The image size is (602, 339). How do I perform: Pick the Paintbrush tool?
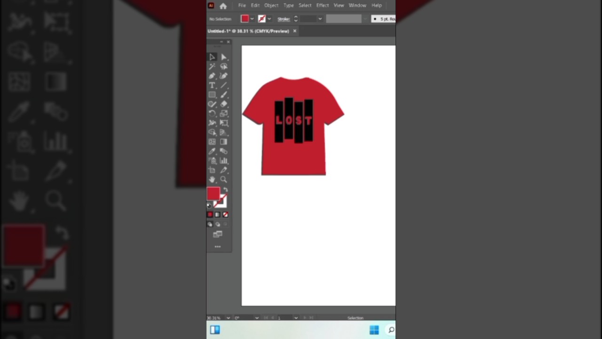(x=224, y=95)
